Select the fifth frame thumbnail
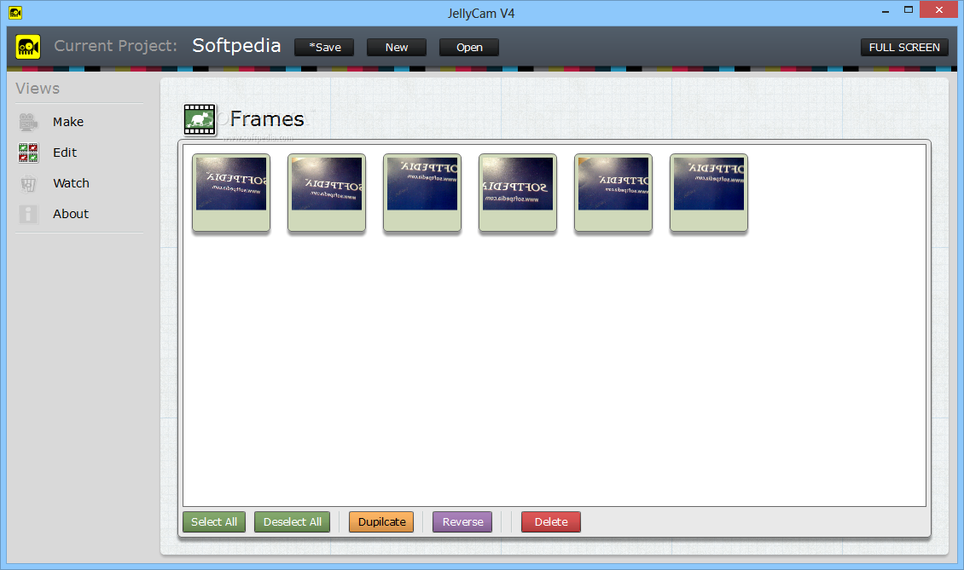 [x=613, y=193]
